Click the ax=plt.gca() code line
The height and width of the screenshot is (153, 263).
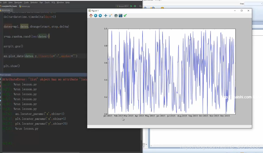[x=14, y=46]
